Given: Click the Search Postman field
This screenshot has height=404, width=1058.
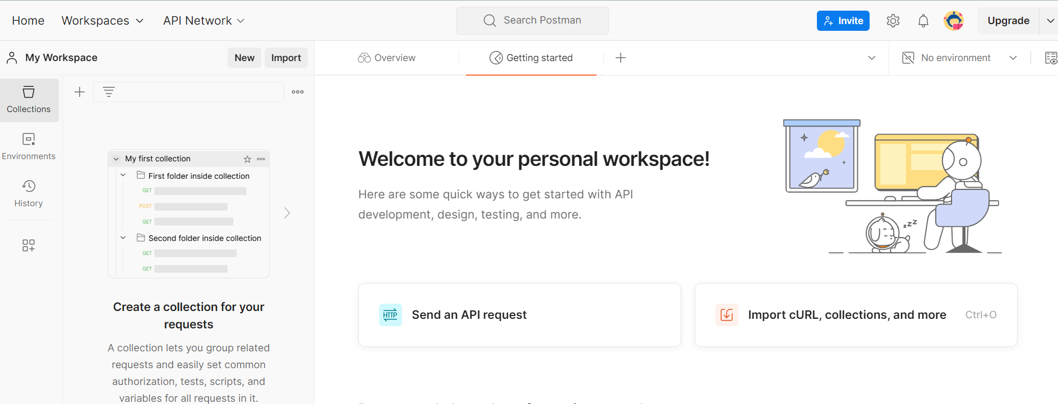Looking at the screenshot, I should click(533, 21).
